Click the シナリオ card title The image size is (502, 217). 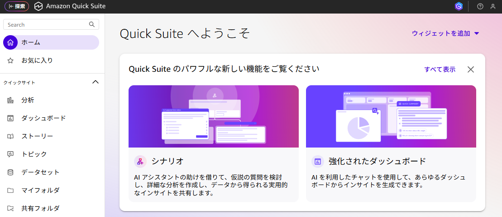point(167,162)
